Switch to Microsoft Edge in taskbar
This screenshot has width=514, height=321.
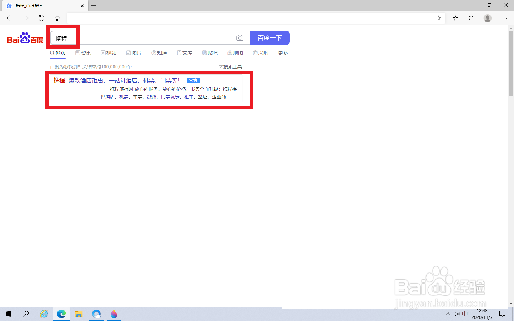61,314
